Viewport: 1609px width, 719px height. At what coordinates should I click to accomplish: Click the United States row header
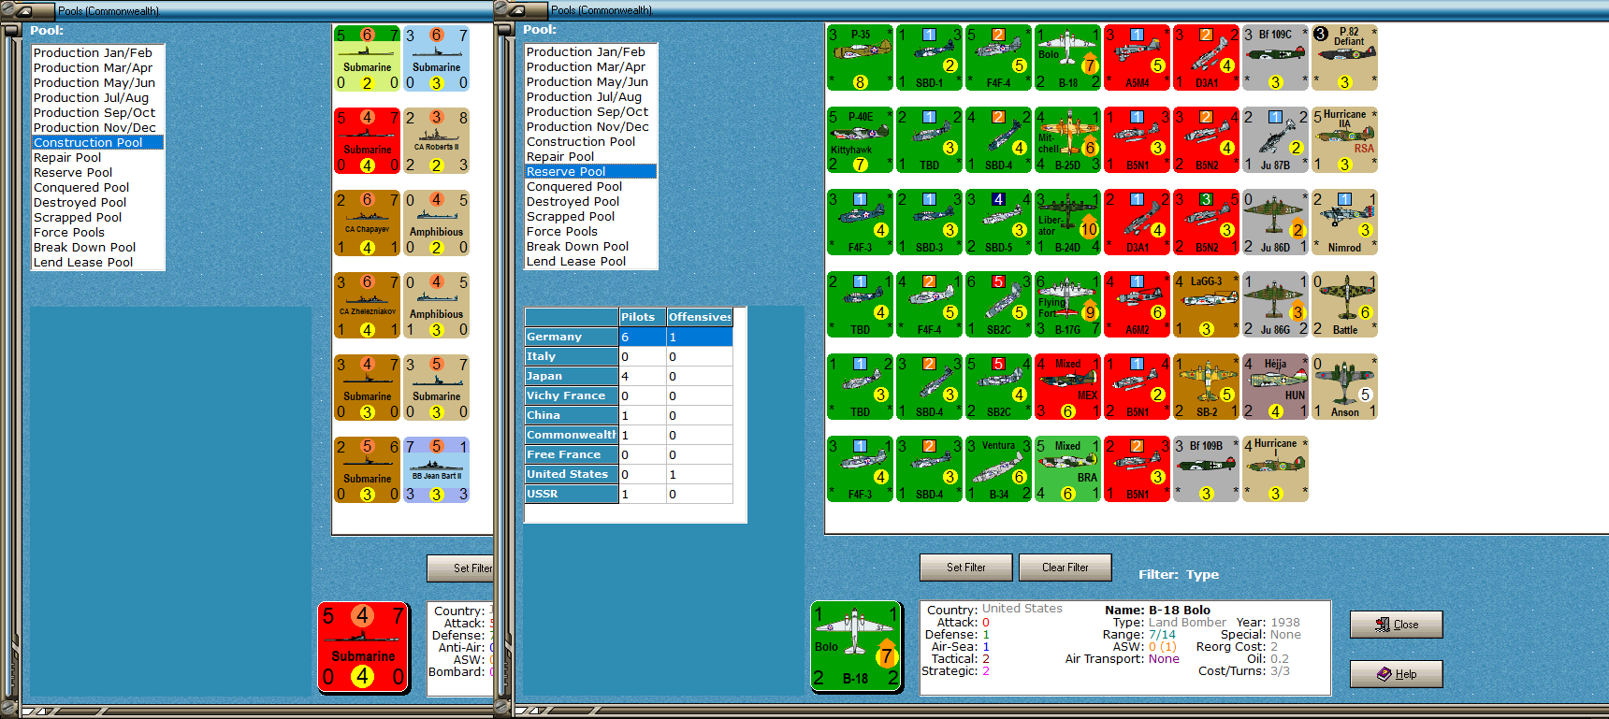coord(572,474)
